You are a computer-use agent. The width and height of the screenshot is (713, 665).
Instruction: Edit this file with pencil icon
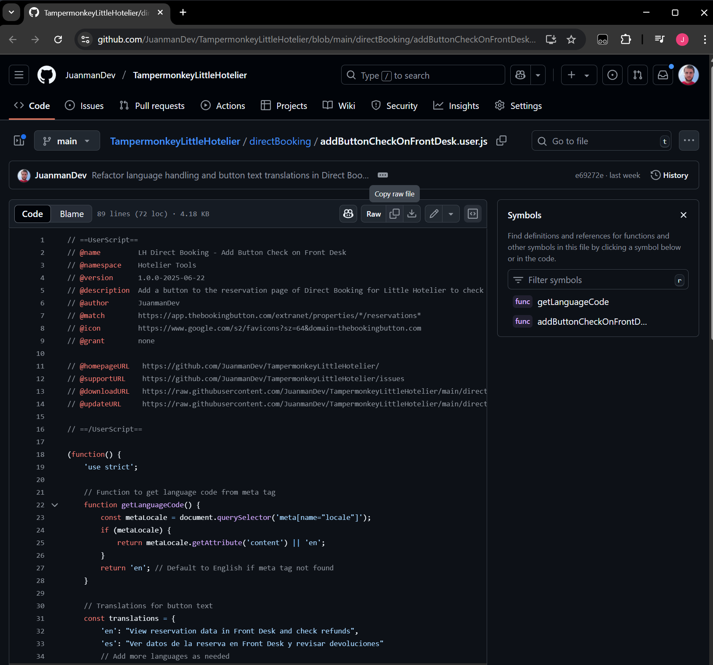(434, 214)
